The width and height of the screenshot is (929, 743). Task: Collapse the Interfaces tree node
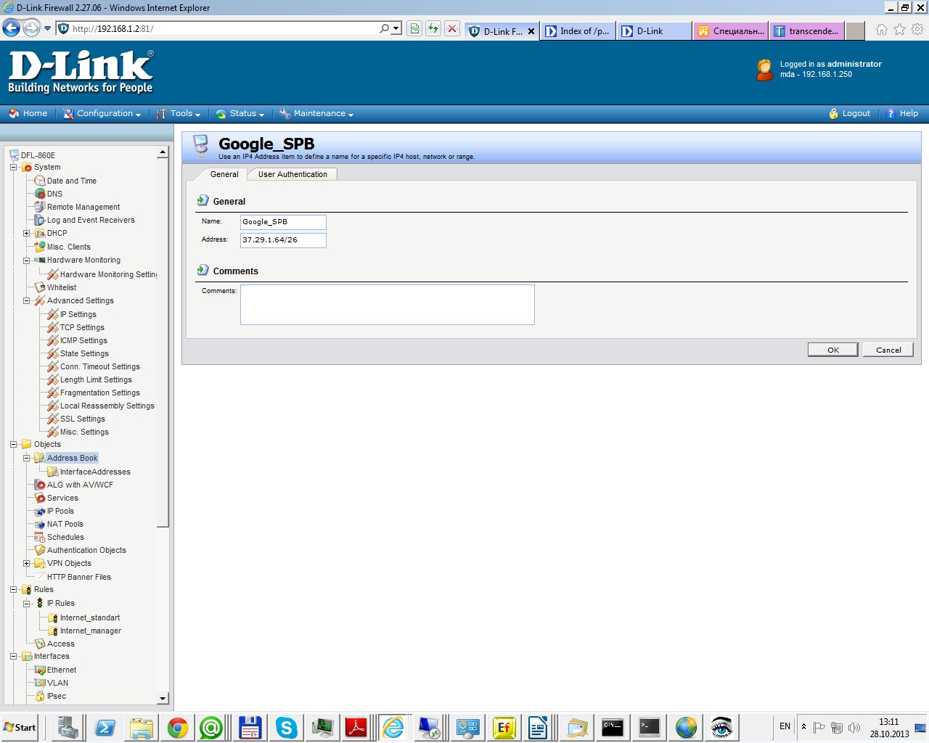coord(13,657)
